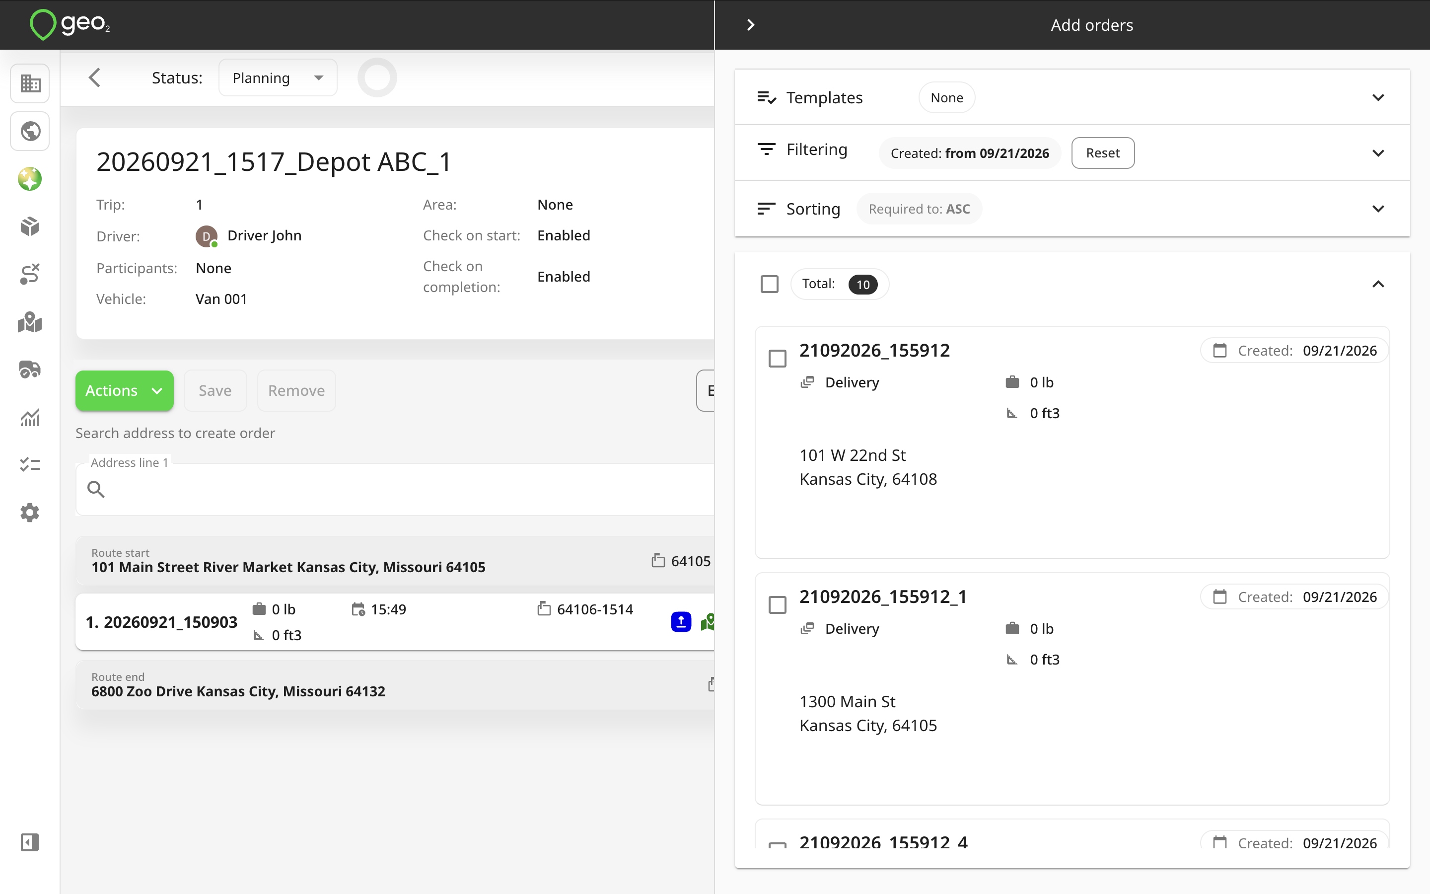Click the blue upload icon on order 20260921_150903

click(x=681, y=622)
